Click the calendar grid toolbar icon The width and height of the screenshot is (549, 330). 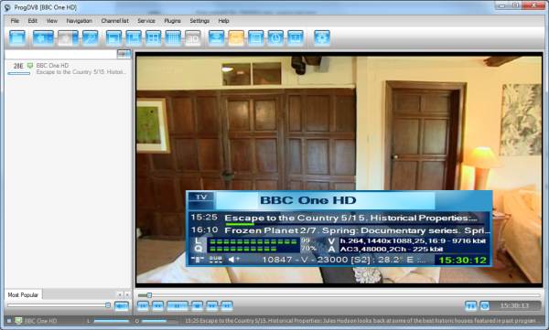[x=173, y=38]
